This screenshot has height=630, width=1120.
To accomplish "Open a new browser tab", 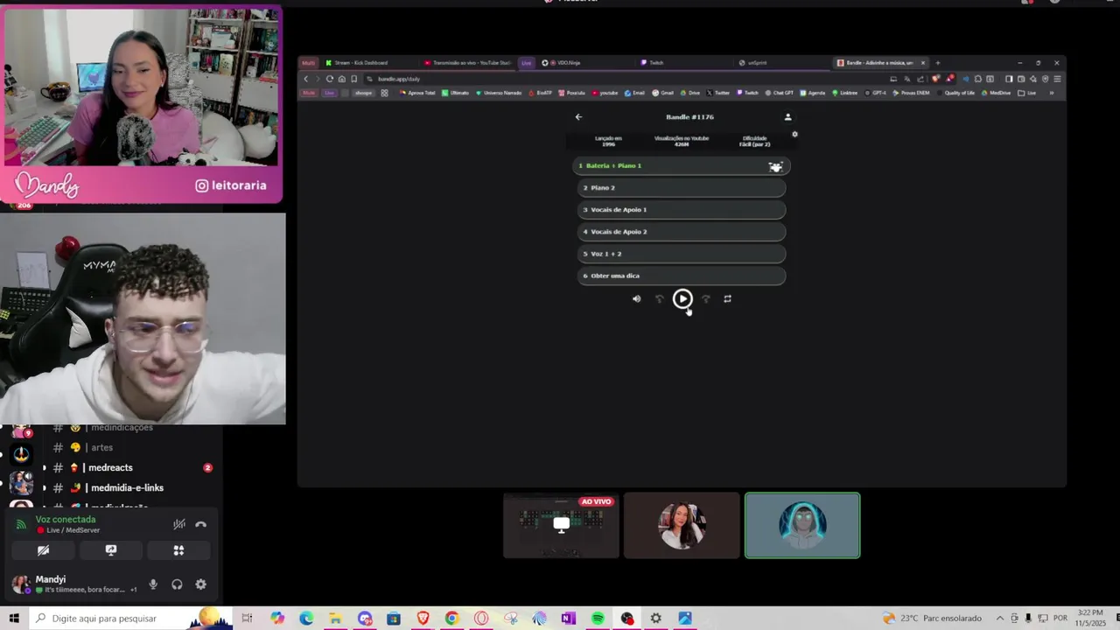I will [937, 63].
